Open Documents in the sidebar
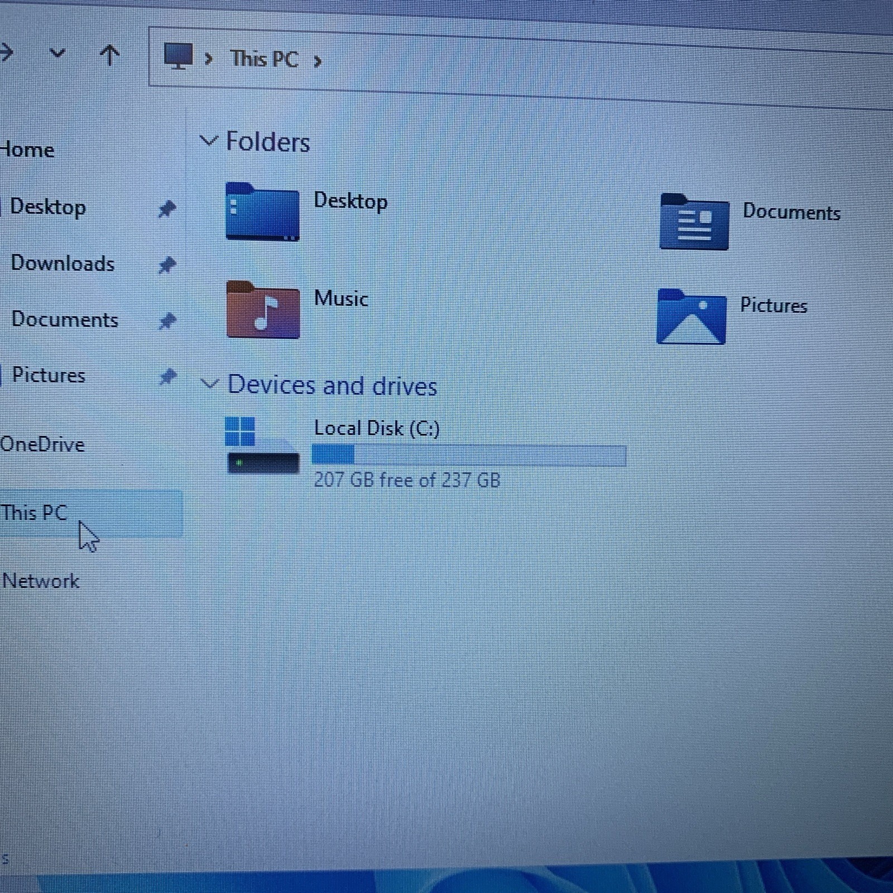This screenshot has width=893, height=893. pos(65,319)
